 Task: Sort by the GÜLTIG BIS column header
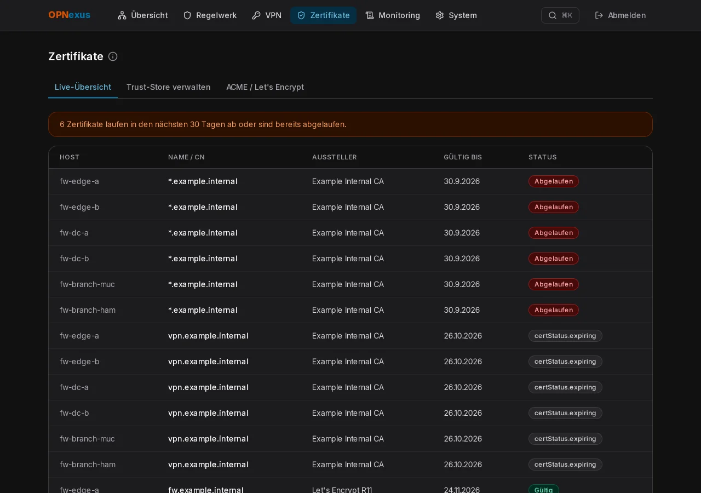tap(463, 157)
